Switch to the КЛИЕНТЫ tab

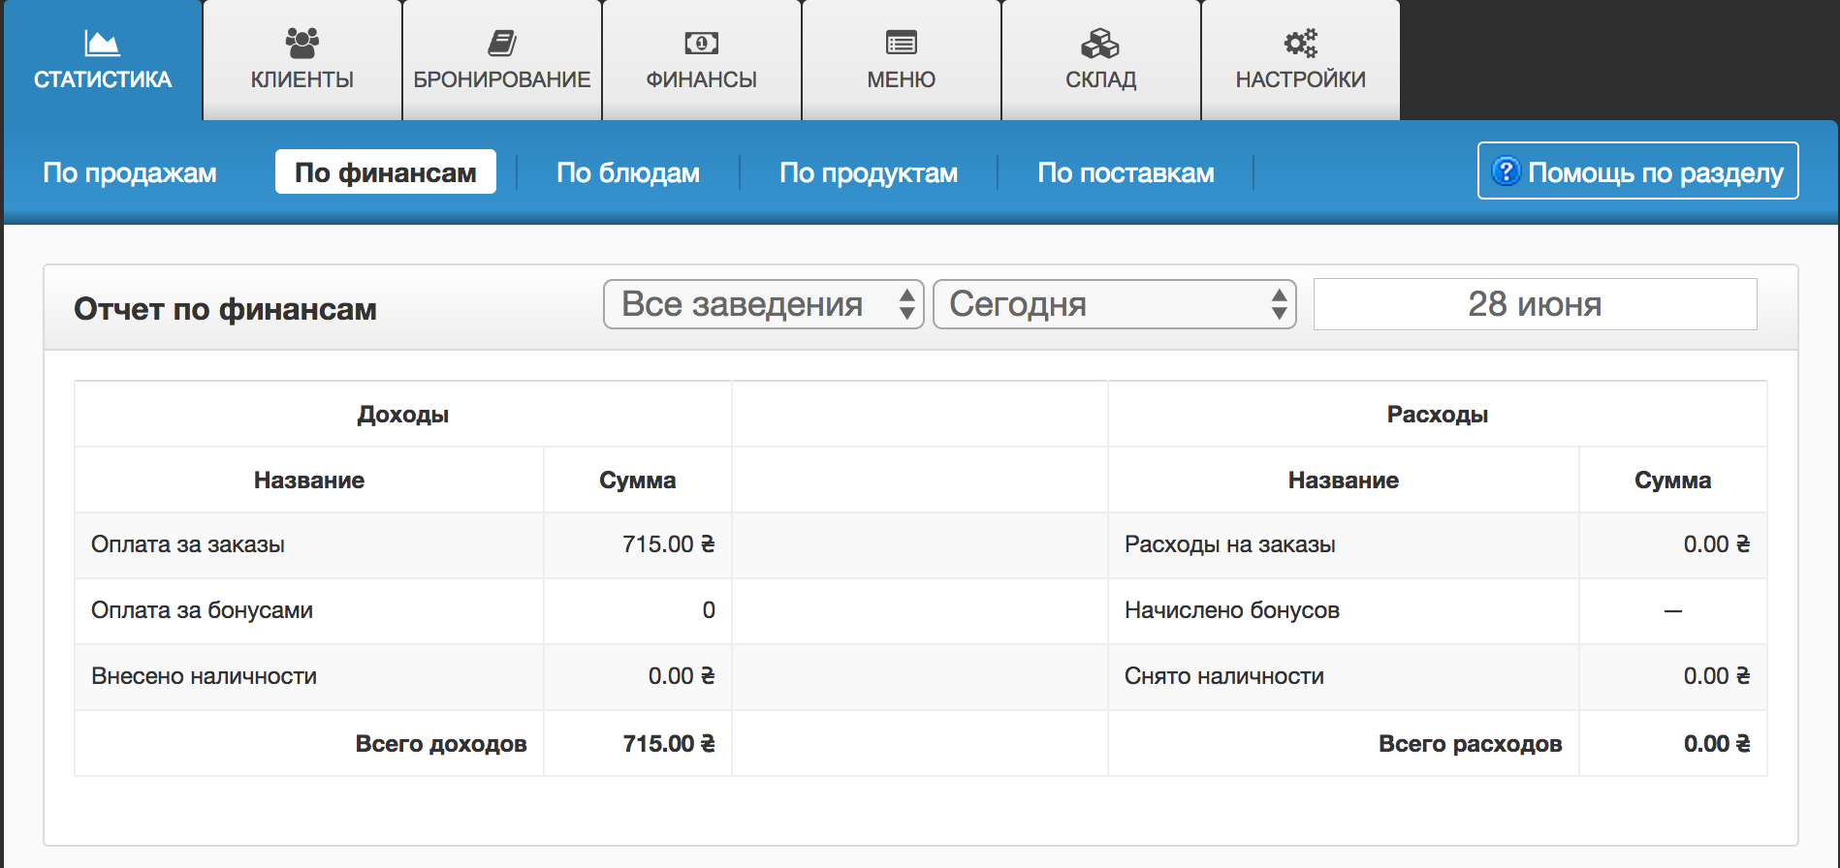pos(302,60)
